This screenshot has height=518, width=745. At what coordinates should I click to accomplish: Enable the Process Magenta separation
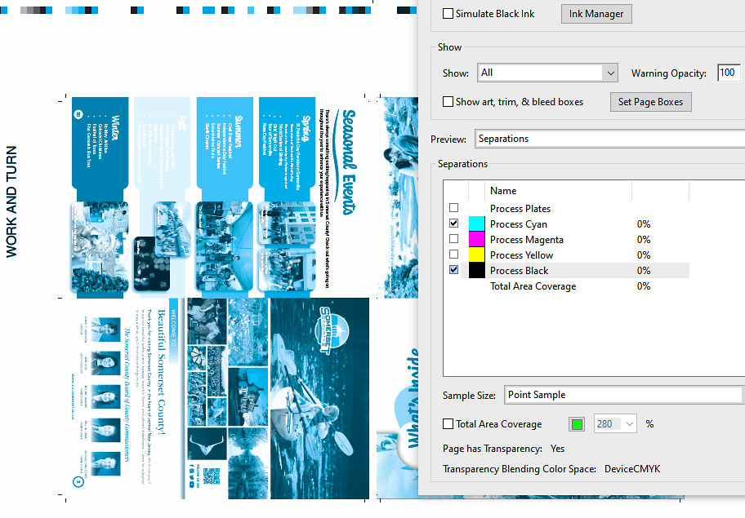(x=454, y=240)
